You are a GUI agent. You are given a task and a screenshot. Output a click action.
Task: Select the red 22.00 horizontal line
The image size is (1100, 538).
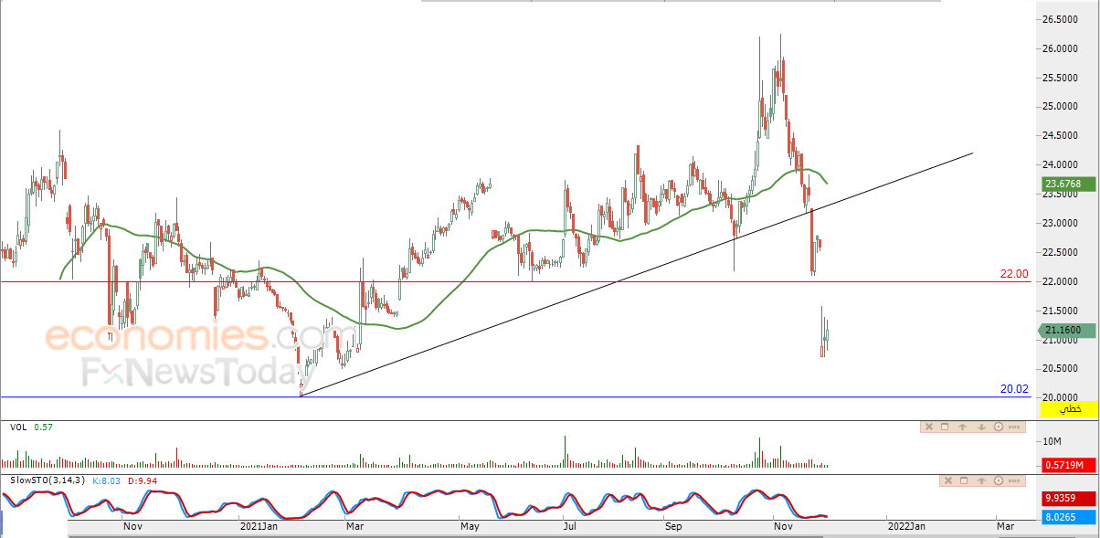coord(512,281)
